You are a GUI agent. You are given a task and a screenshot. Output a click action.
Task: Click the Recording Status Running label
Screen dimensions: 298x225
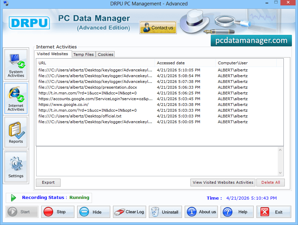pos(55,198)
